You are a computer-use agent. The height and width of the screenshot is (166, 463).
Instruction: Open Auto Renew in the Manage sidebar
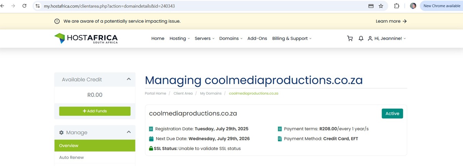[95, 158]
